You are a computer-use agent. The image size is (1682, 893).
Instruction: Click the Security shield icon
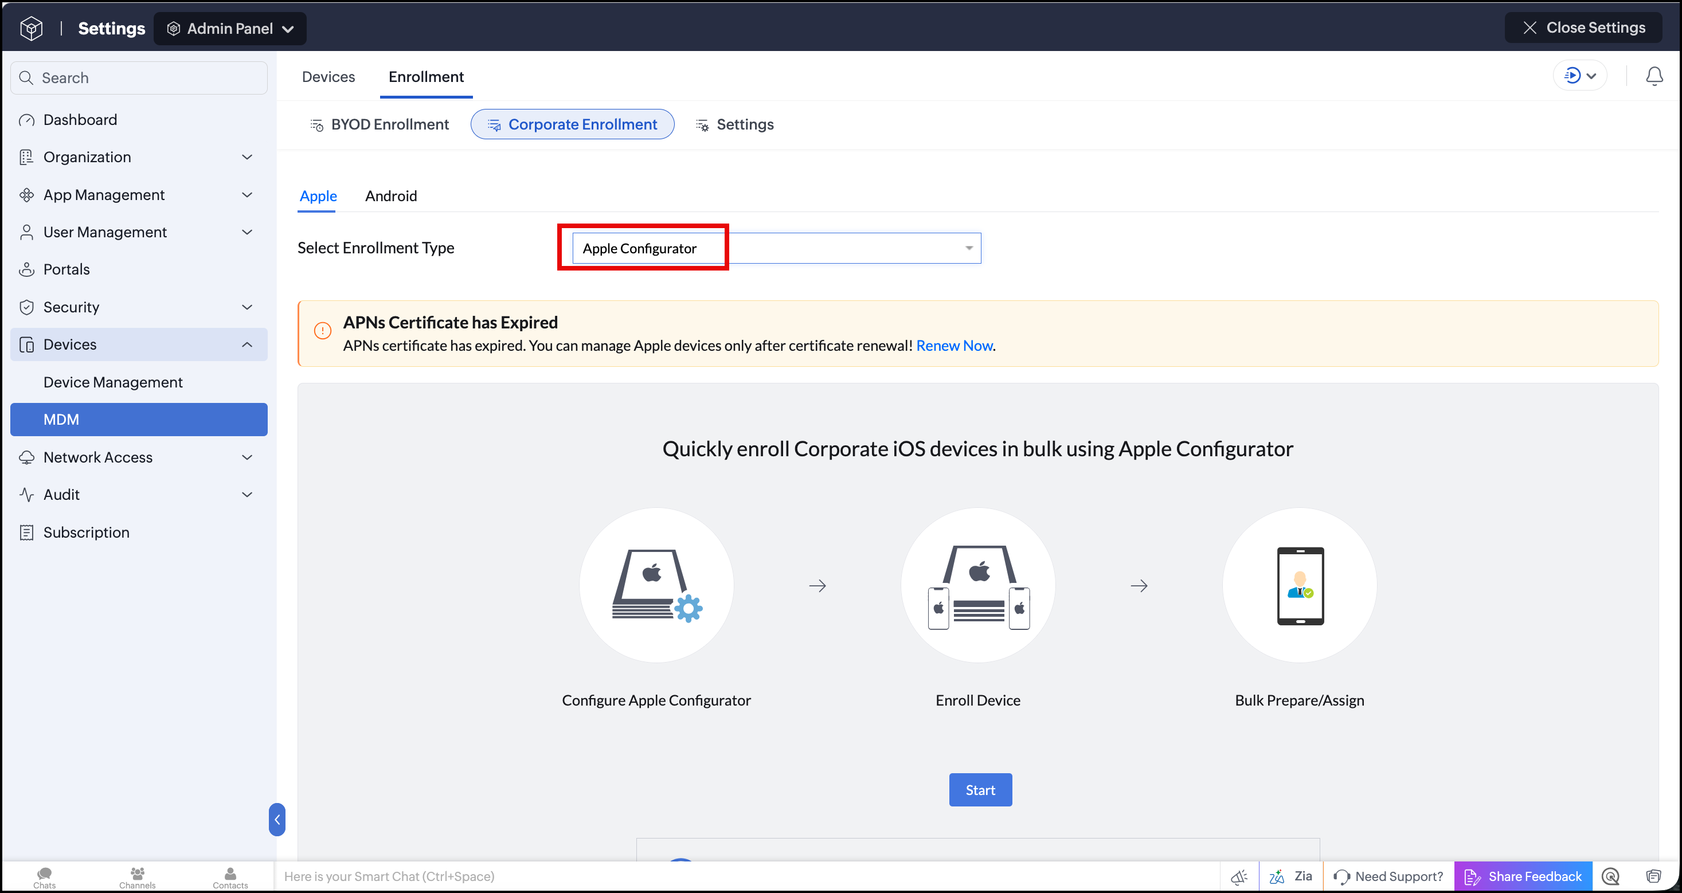[x=27, y=307]
